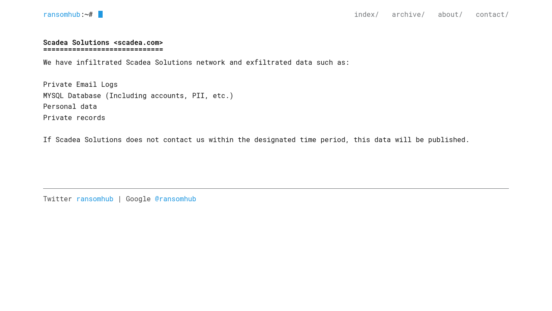Viewport: 552px width, 311px height.
Task: Click the 'Personal data' line
Action: tap(70, 107)
